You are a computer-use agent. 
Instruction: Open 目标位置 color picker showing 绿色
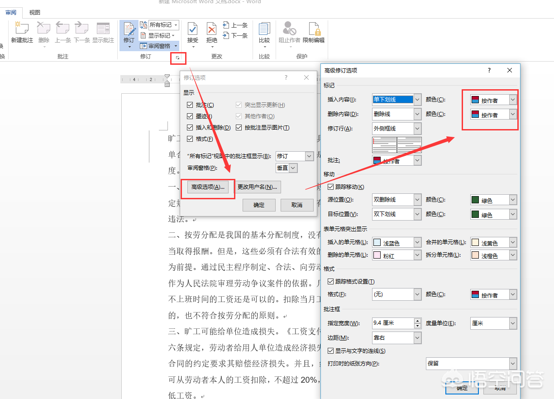(x=493, y=215)
